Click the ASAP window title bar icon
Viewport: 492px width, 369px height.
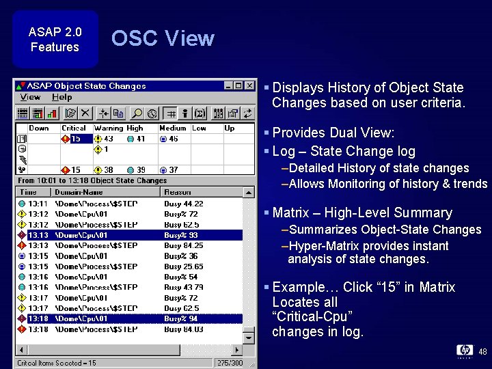tap(21, 85)
